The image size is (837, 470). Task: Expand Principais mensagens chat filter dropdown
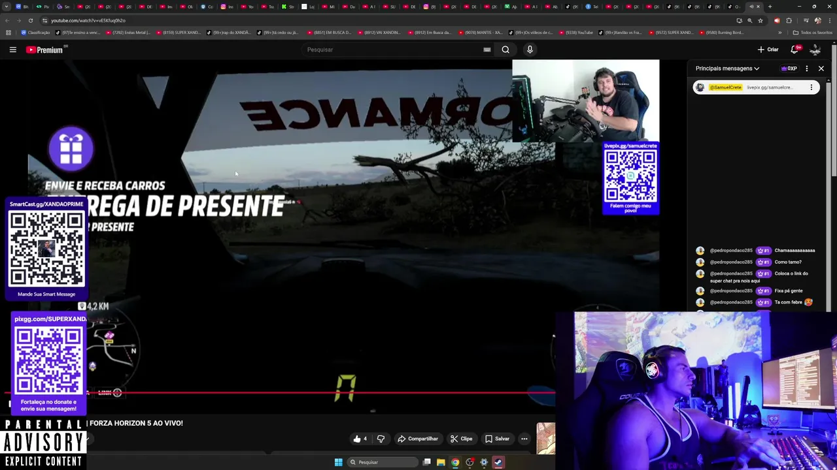[x=727, y=69]
